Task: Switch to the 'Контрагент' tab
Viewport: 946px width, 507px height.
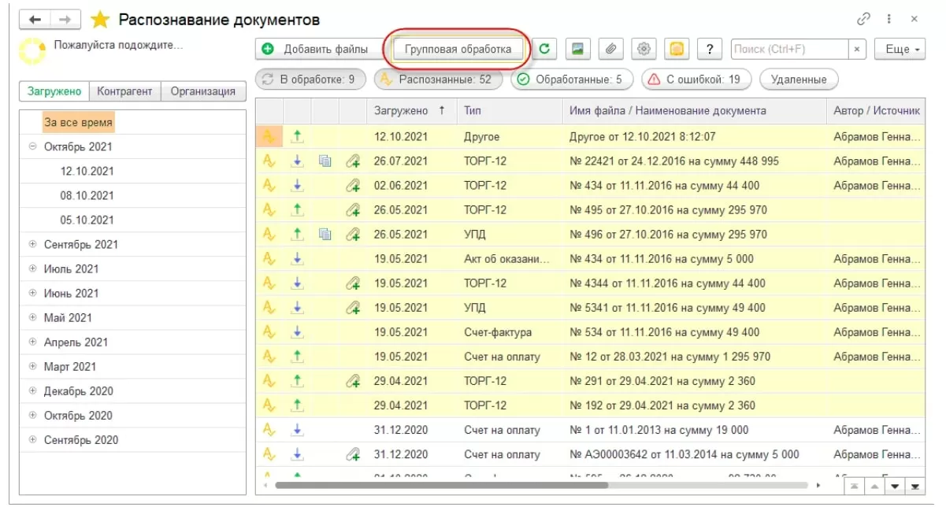Action: pos(124,91)
